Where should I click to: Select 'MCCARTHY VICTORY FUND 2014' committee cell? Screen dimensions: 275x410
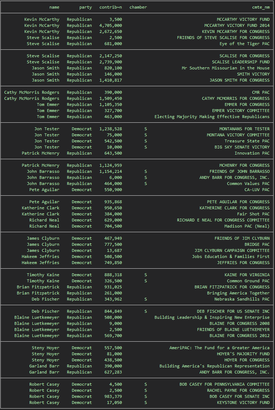tap(237, 26)
